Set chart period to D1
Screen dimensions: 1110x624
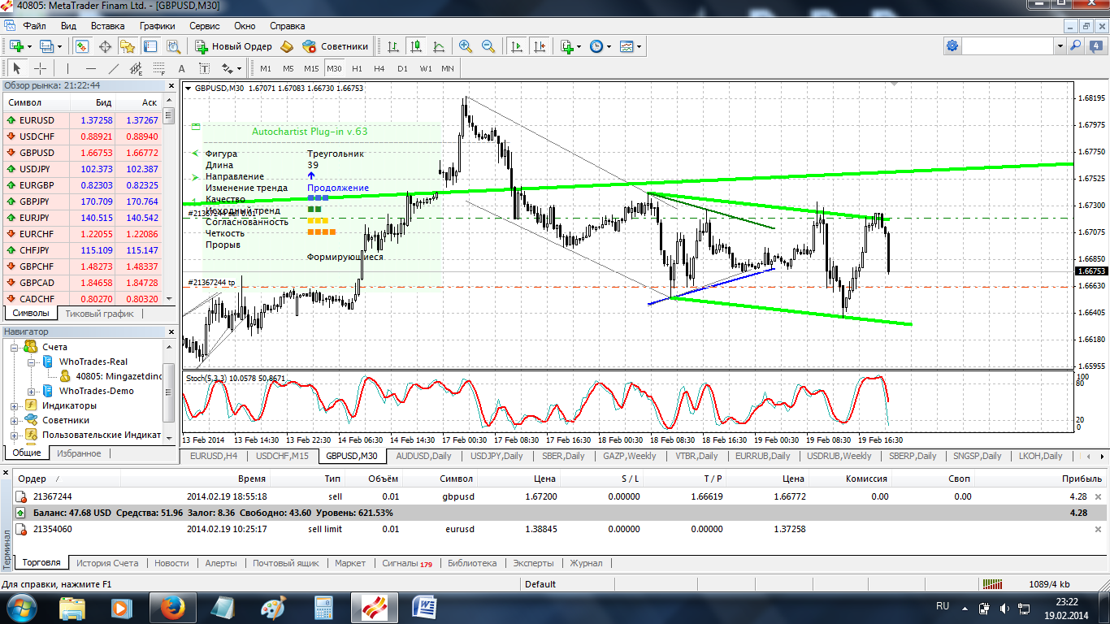[x=402, y=68]
